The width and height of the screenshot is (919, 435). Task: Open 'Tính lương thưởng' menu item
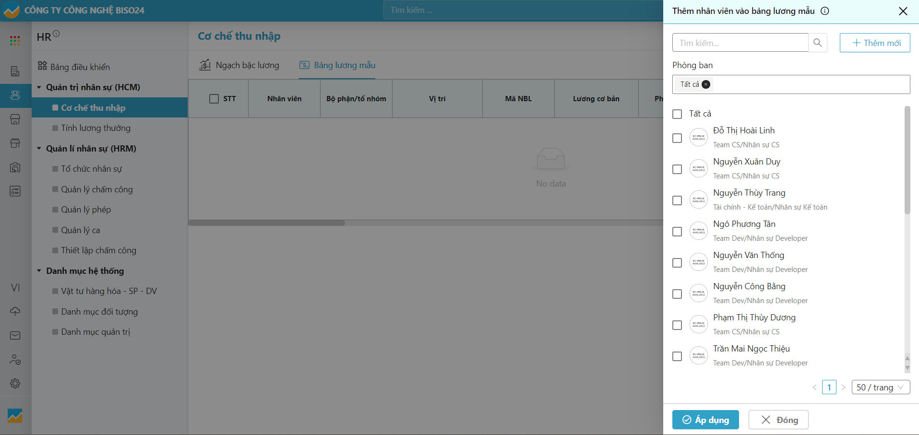click(95, 128)
